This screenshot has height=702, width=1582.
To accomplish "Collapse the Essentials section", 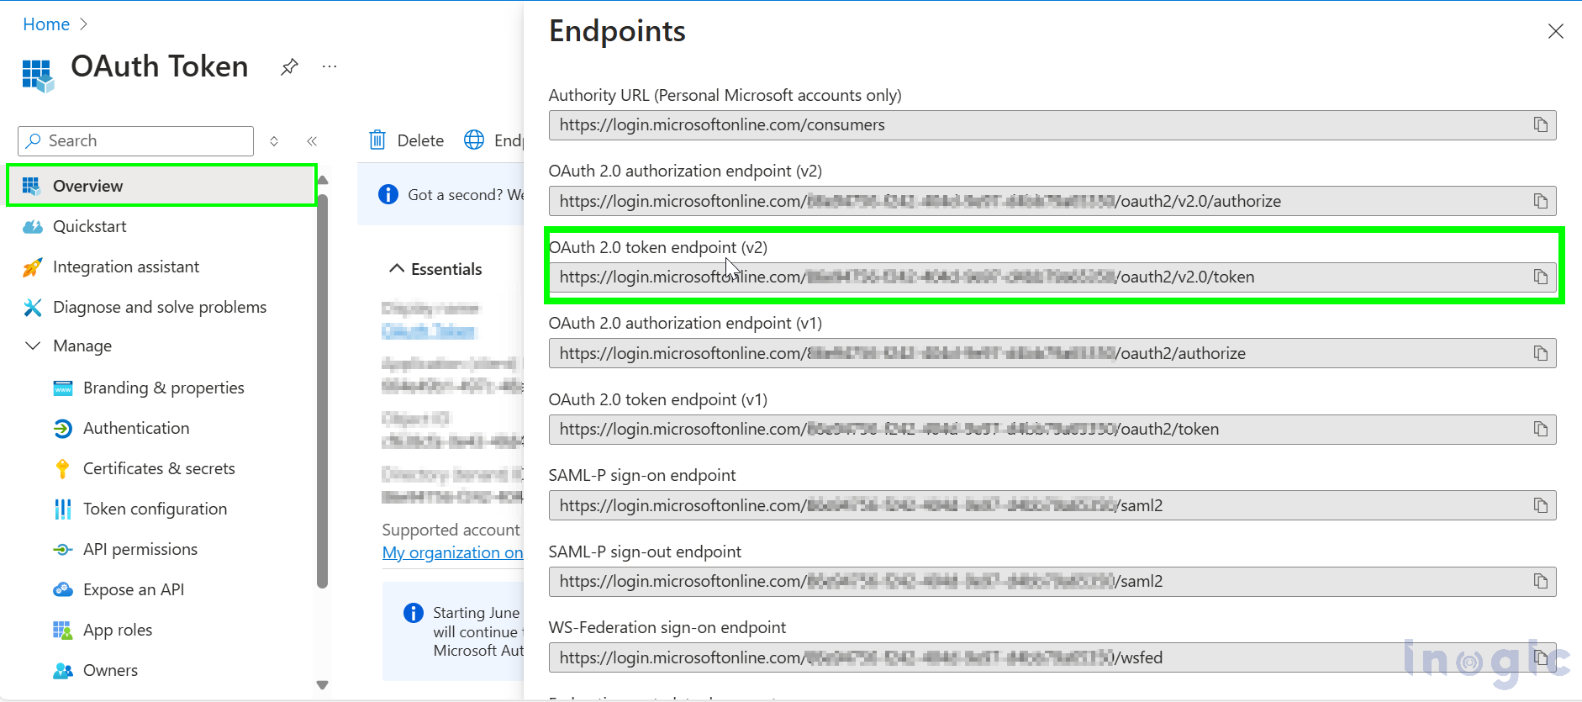I will 397,268.
